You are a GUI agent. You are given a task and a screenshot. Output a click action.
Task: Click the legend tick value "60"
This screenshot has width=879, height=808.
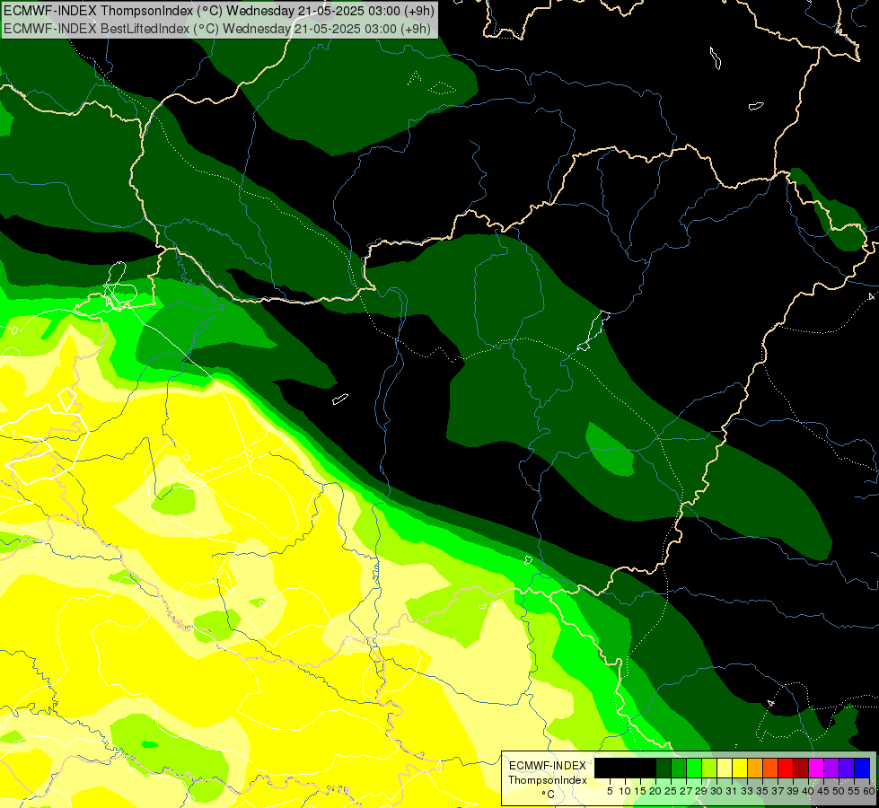pos(869,791)
